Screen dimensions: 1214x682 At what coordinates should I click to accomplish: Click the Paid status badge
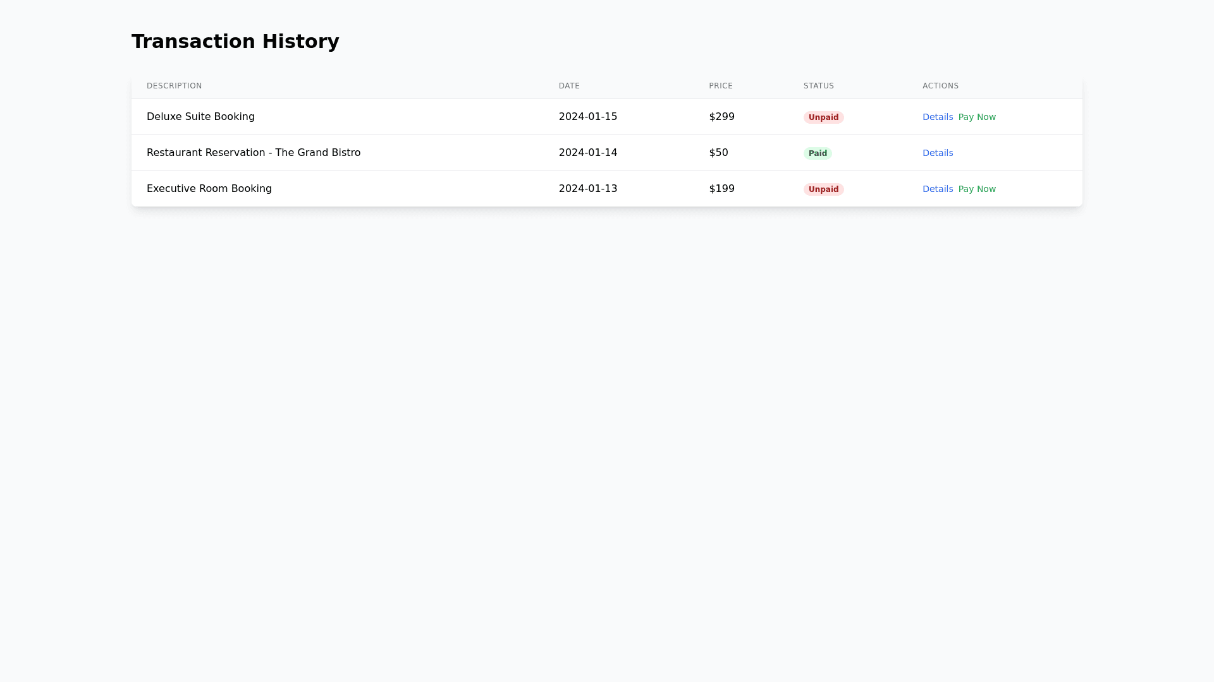click(817, 153)
